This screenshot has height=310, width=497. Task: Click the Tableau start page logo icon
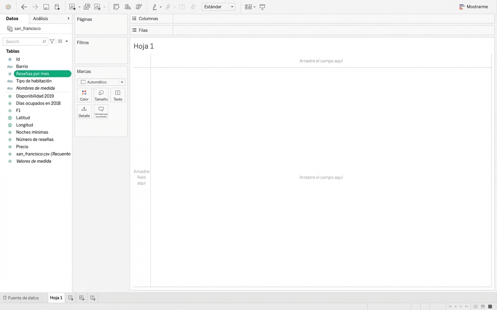(8, 7)
